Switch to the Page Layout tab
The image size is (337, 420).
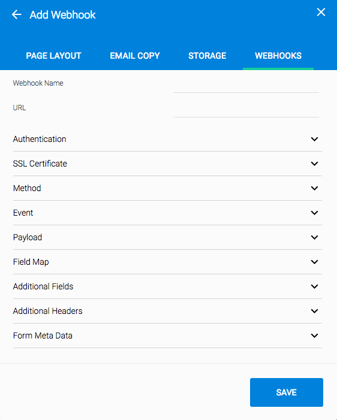(53, 56)
